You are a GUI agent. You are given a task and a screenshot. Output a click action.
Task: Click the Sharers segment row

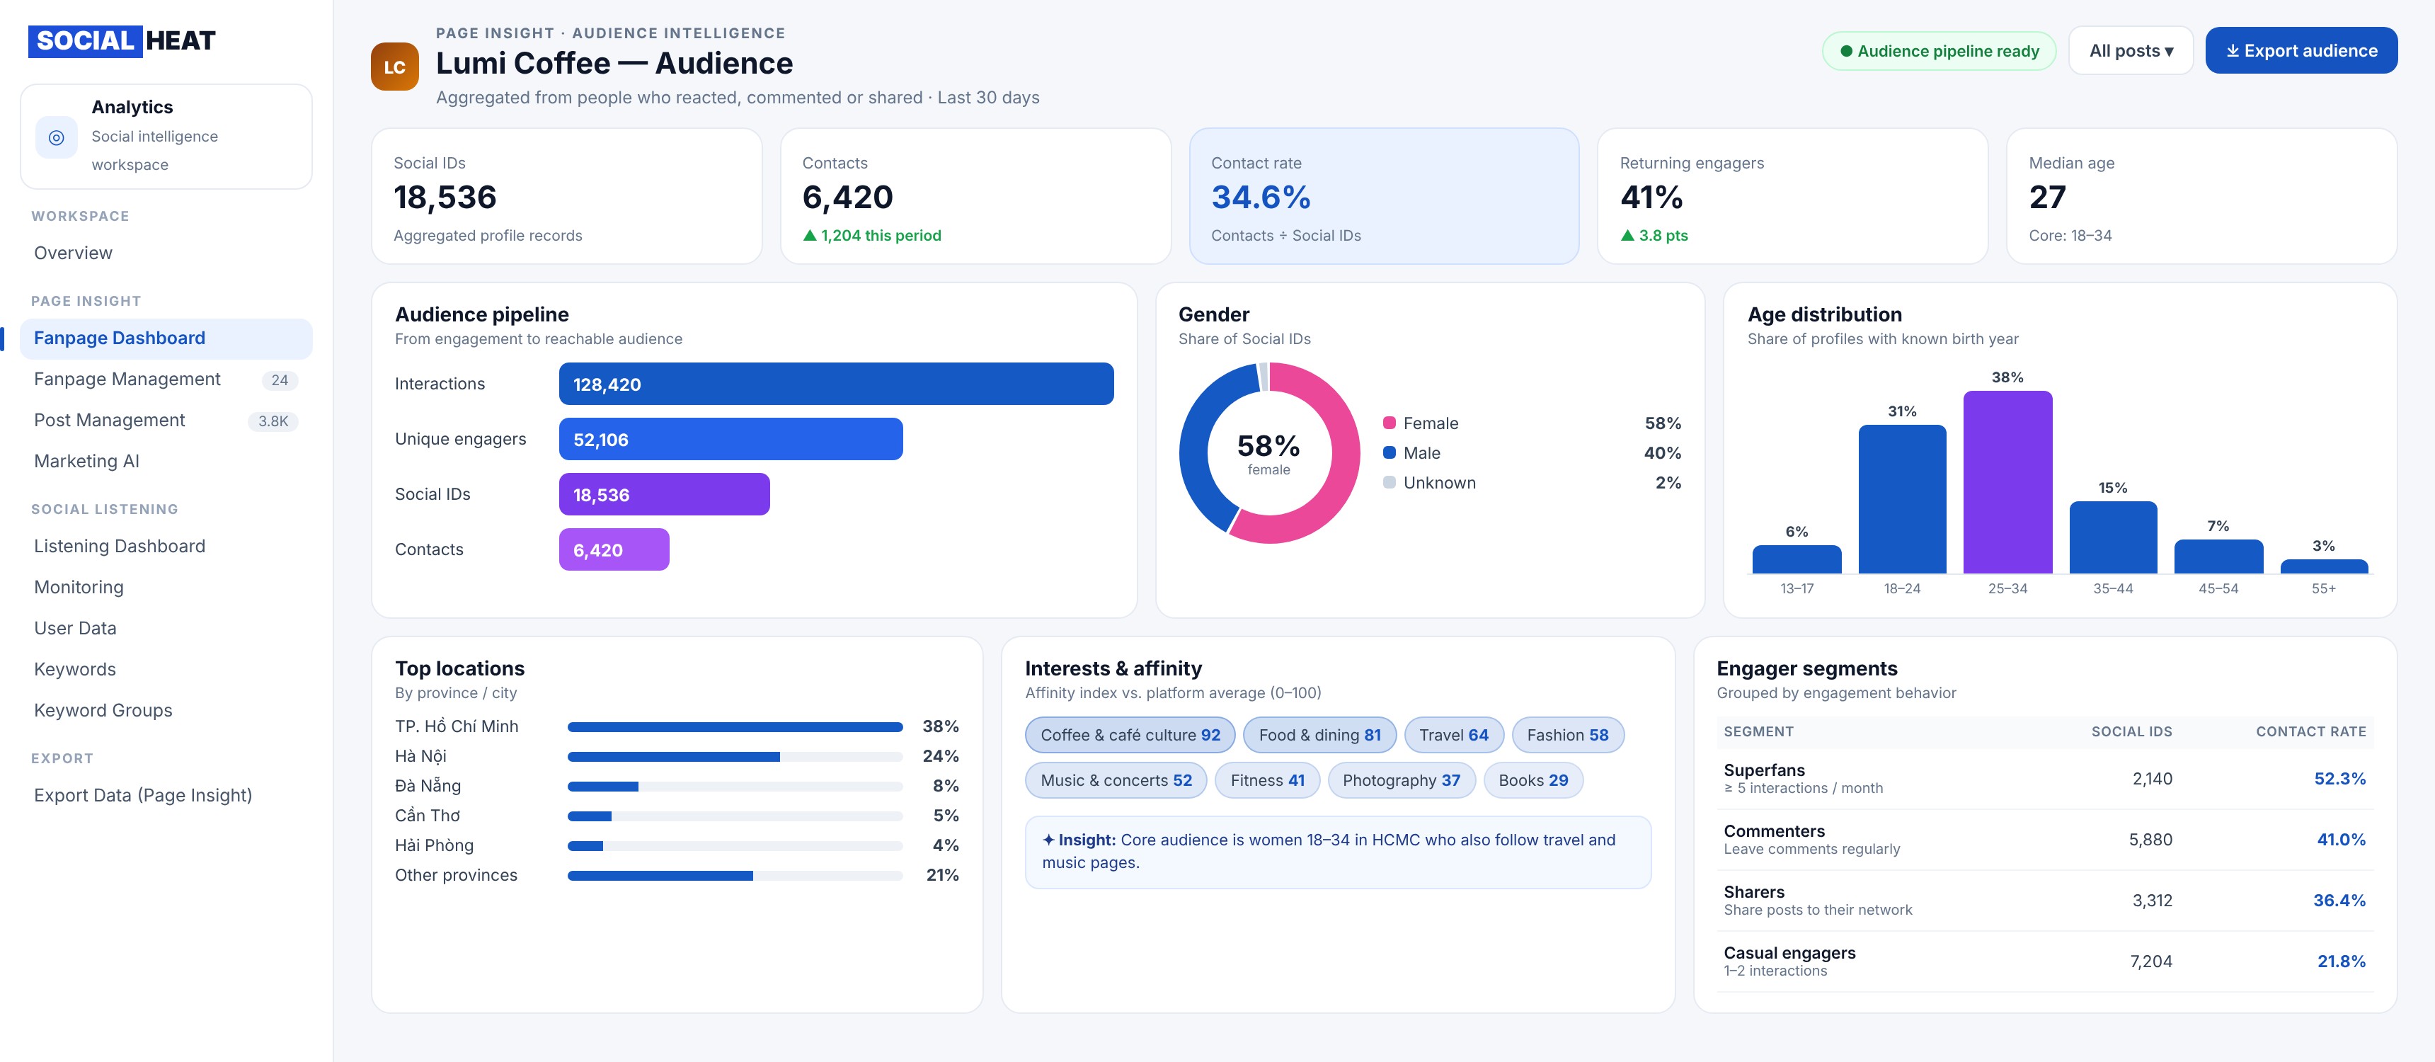point(2044,901)
